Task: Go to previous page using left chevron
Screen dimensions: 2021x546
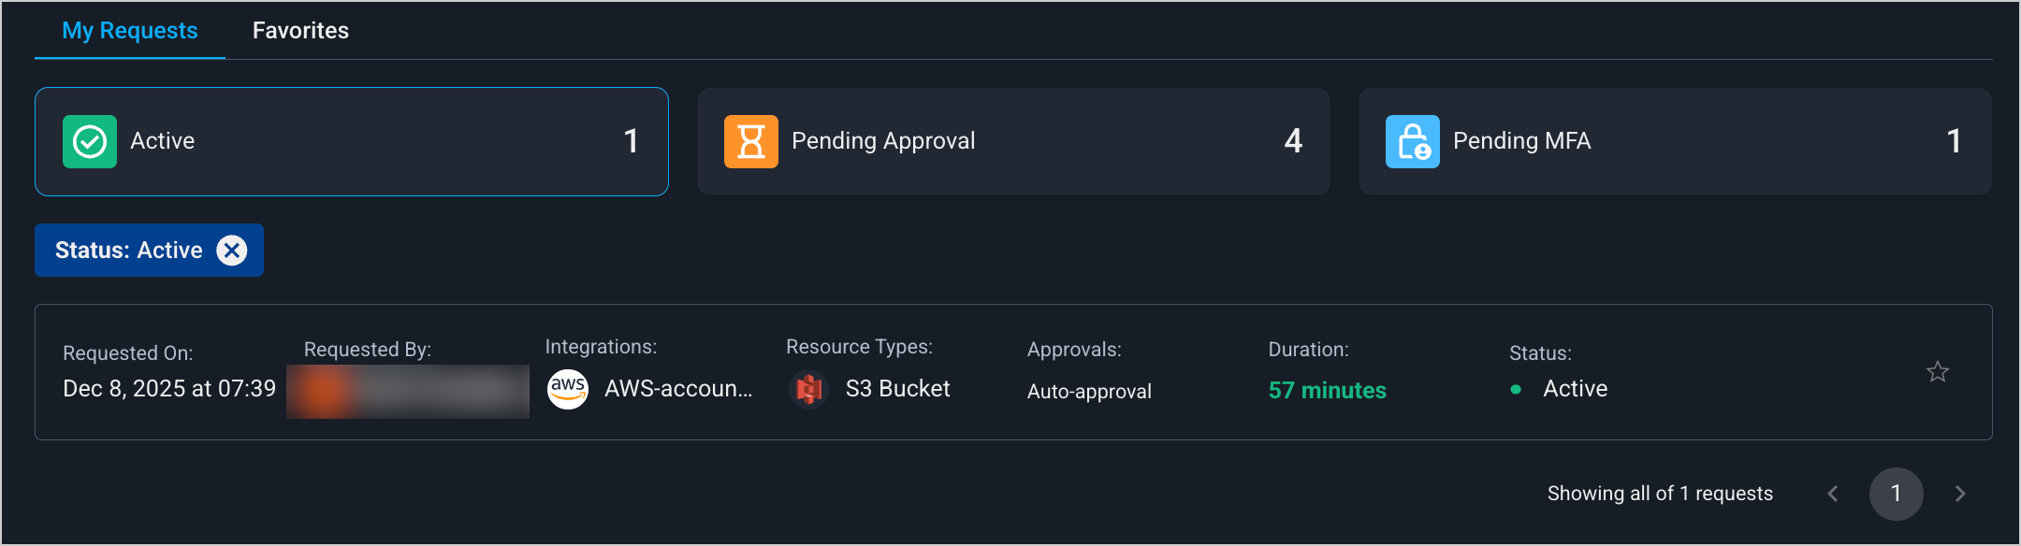Action: [x=1833, y=494]
